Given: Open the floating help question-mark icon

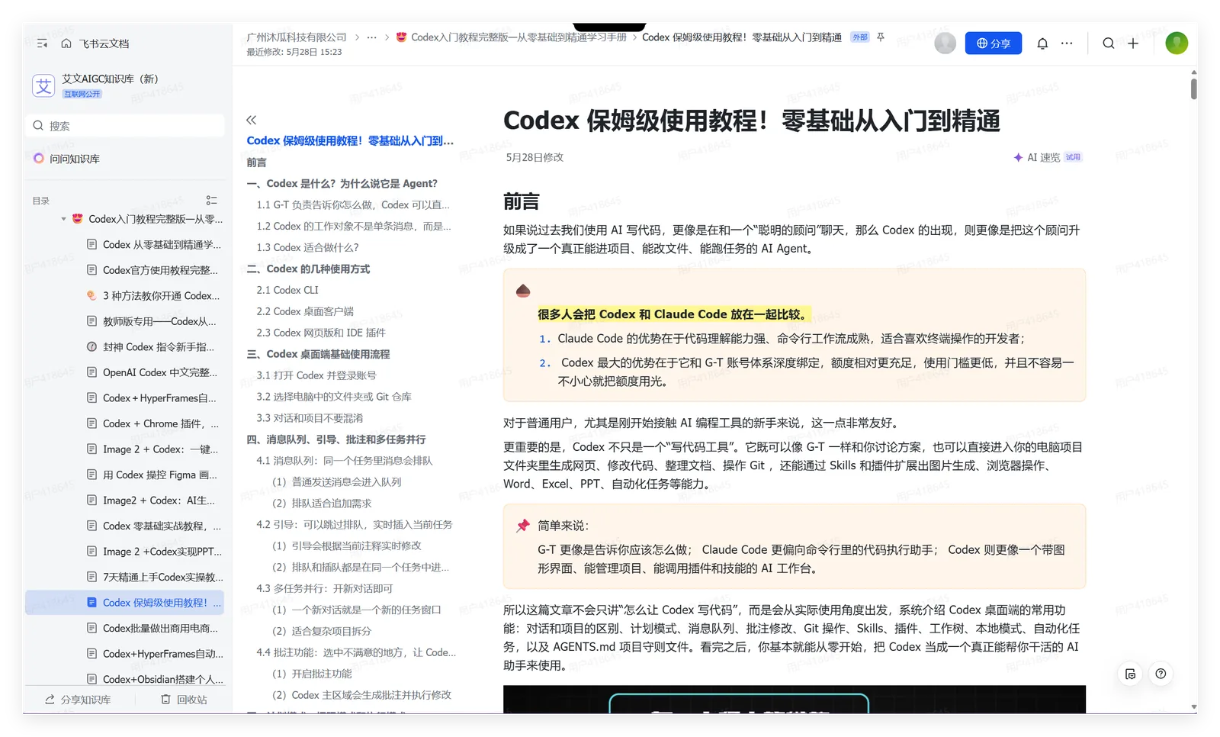Looking at the screenshot, I should coord(1161,674).
